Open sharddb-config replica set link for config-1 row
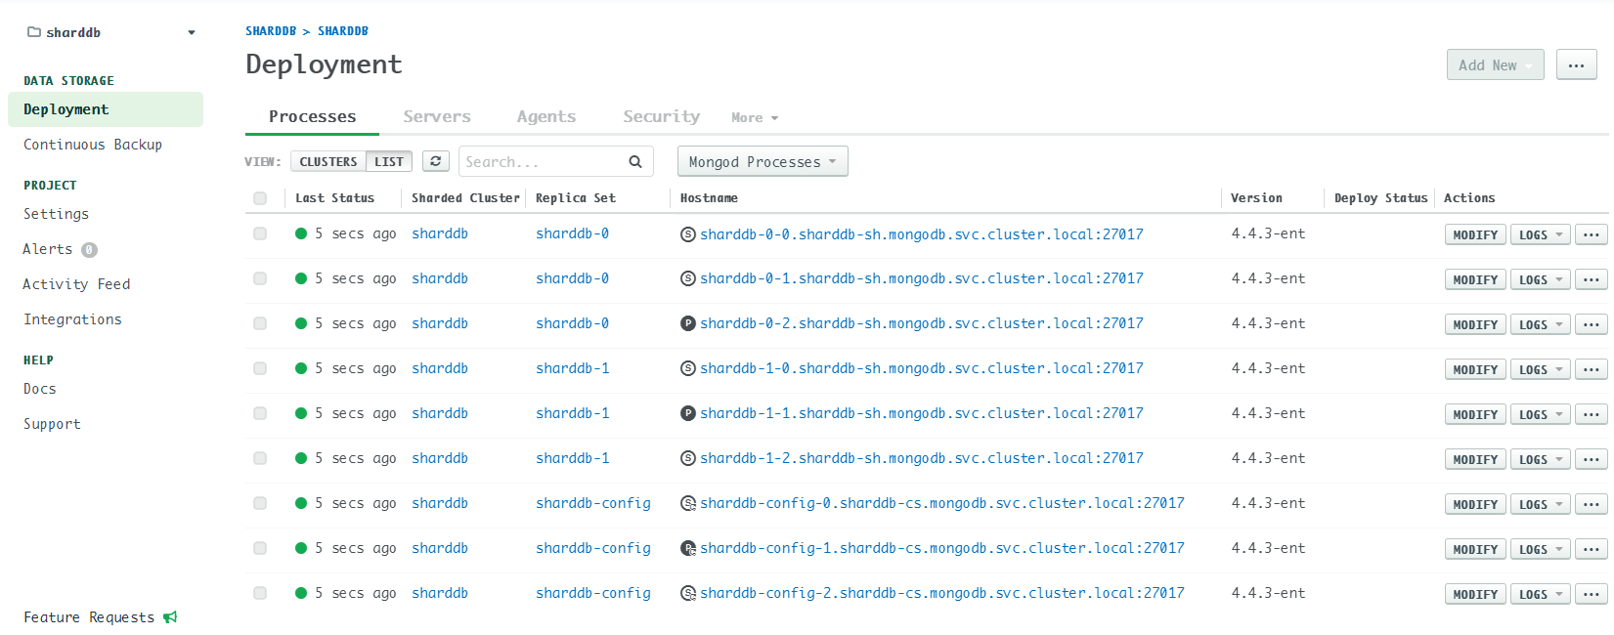Viewport: 1614px width, 635px height. 593,548
